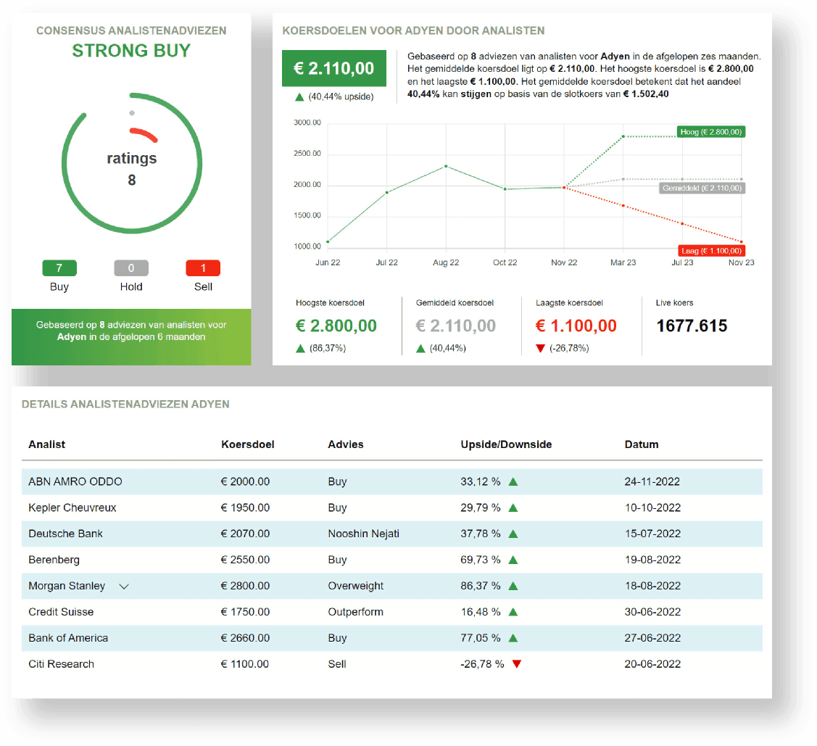Viewport: 817px width, 746px height.
Task: Click the red triangle under Laagste koersdoel
Action: tap(540, 349)
